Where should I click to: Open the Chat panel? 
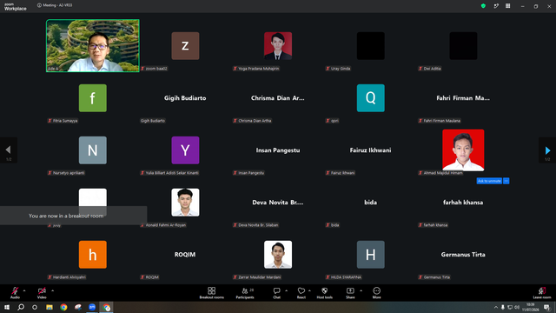click(276, 293)
